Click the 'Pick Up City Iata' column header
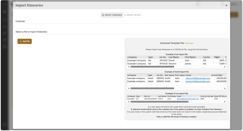This screenshot has height=131, width=243. pos(207,96)
